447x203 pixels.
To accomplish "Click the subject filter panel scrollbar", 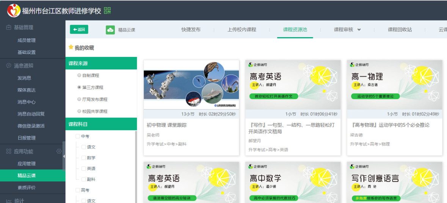I will (136, 167).
